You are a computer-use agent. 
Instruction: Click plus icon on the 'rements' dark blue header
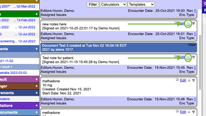pyautogui.click(x=37, y=93)
